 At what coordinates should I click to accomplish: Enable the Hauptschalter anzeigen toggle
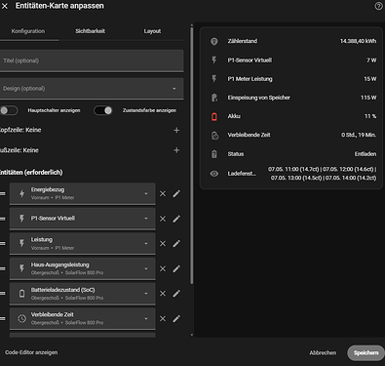[9, 110]
